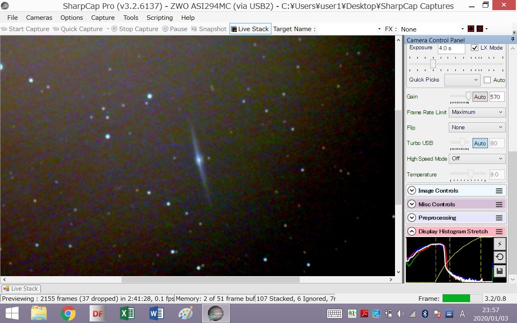The image size is (517, 323).
Task: Open the Preprocessing hamburger menu
Action: pos(499,218)
